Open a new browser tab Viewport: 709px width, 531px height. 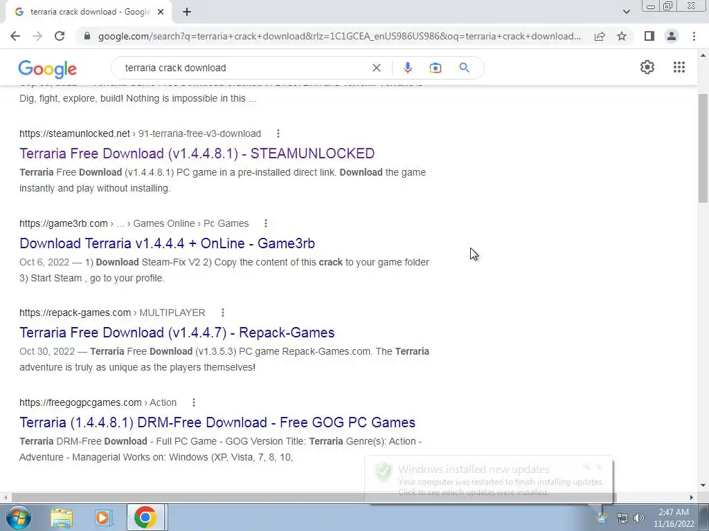click(x=187, y=12)
